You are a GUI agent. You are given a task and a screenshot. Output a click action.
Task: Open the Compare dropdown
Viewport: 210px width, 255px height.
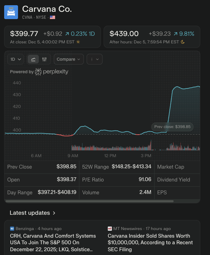69,59
